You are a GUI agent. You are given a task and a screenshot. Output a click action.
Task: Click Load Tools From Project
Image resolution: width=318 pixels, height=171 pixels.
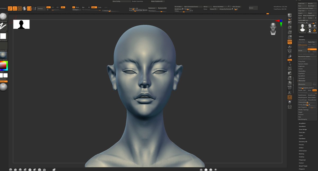307,8
